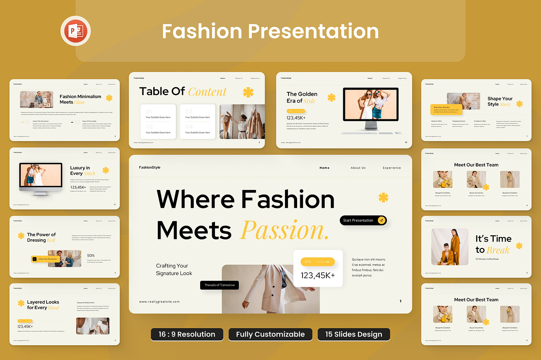Screen dimensions: 541x360
Task: Click the 123,45K+ figure on the main slide
Action: 318,275
